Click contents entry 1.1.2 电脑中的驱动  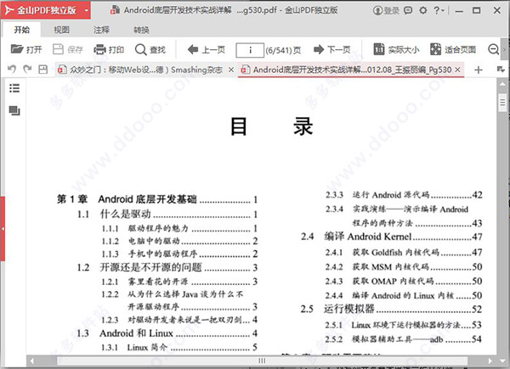click(x=179, y=241)
